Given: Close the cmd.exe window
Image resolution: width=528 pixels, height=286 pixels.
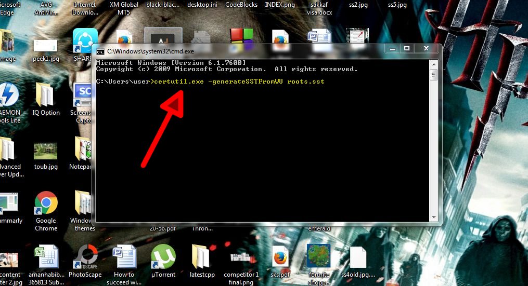Looking at the screenshot, I should coord(426,49).
